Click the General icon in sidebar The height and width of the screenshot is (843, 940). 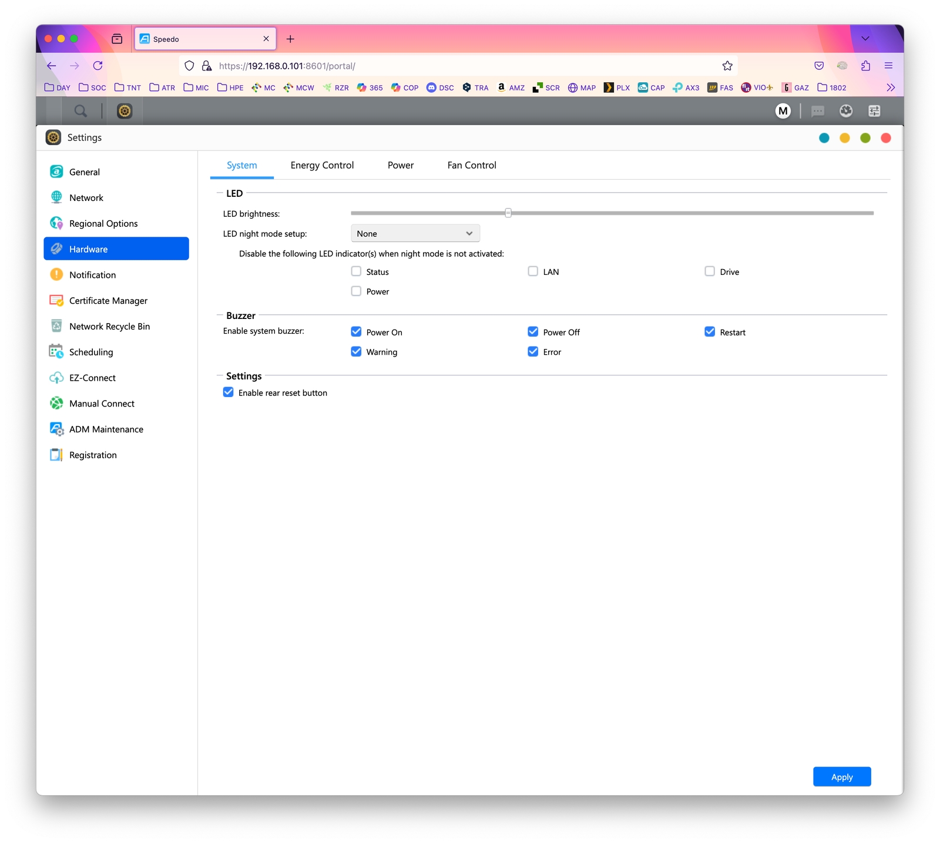tap(56, 172)
